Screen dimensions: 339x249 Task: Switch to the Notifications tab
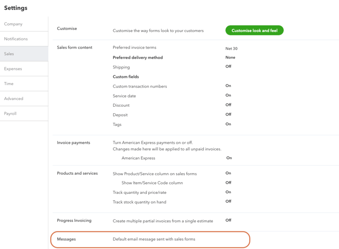[x=24, y=39]
